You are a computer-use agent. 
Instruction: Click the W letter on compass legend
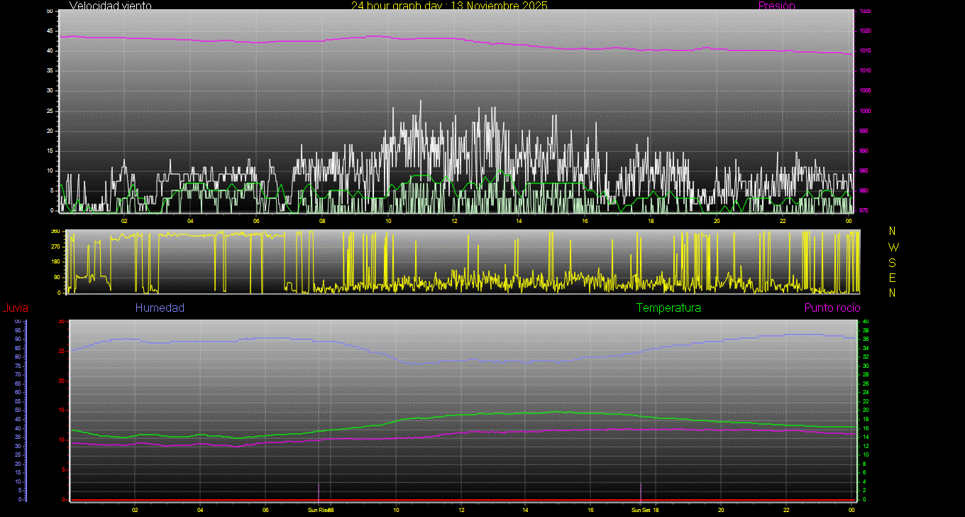click(x=893, y=247)
